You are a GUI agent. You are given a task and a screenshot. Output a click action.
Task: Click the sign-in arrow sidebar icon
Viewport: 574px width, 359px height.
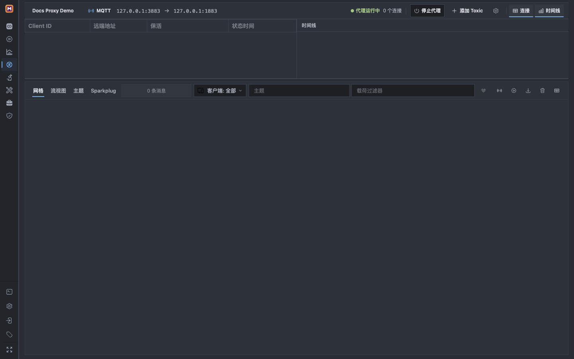(x=9, y=321)
